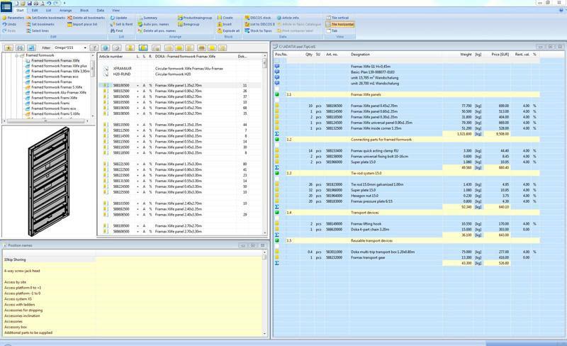The width and height of the screenshot is (567, 346).
Task: Toggle the Tile horizontal view option
Action: pyautogui.click(x=340, y=24)
